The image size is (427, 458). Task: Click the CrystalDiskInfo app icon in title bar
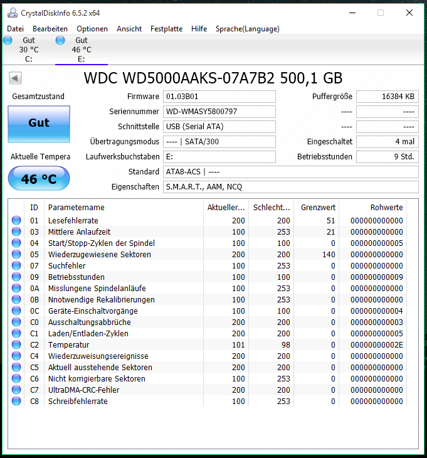coord(13,13)
